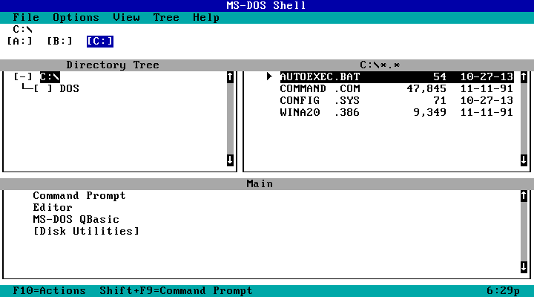Select the DOS directory in tree
This screenshot has width=534, height=297.
pyautogui.click(x=70, y=88)
